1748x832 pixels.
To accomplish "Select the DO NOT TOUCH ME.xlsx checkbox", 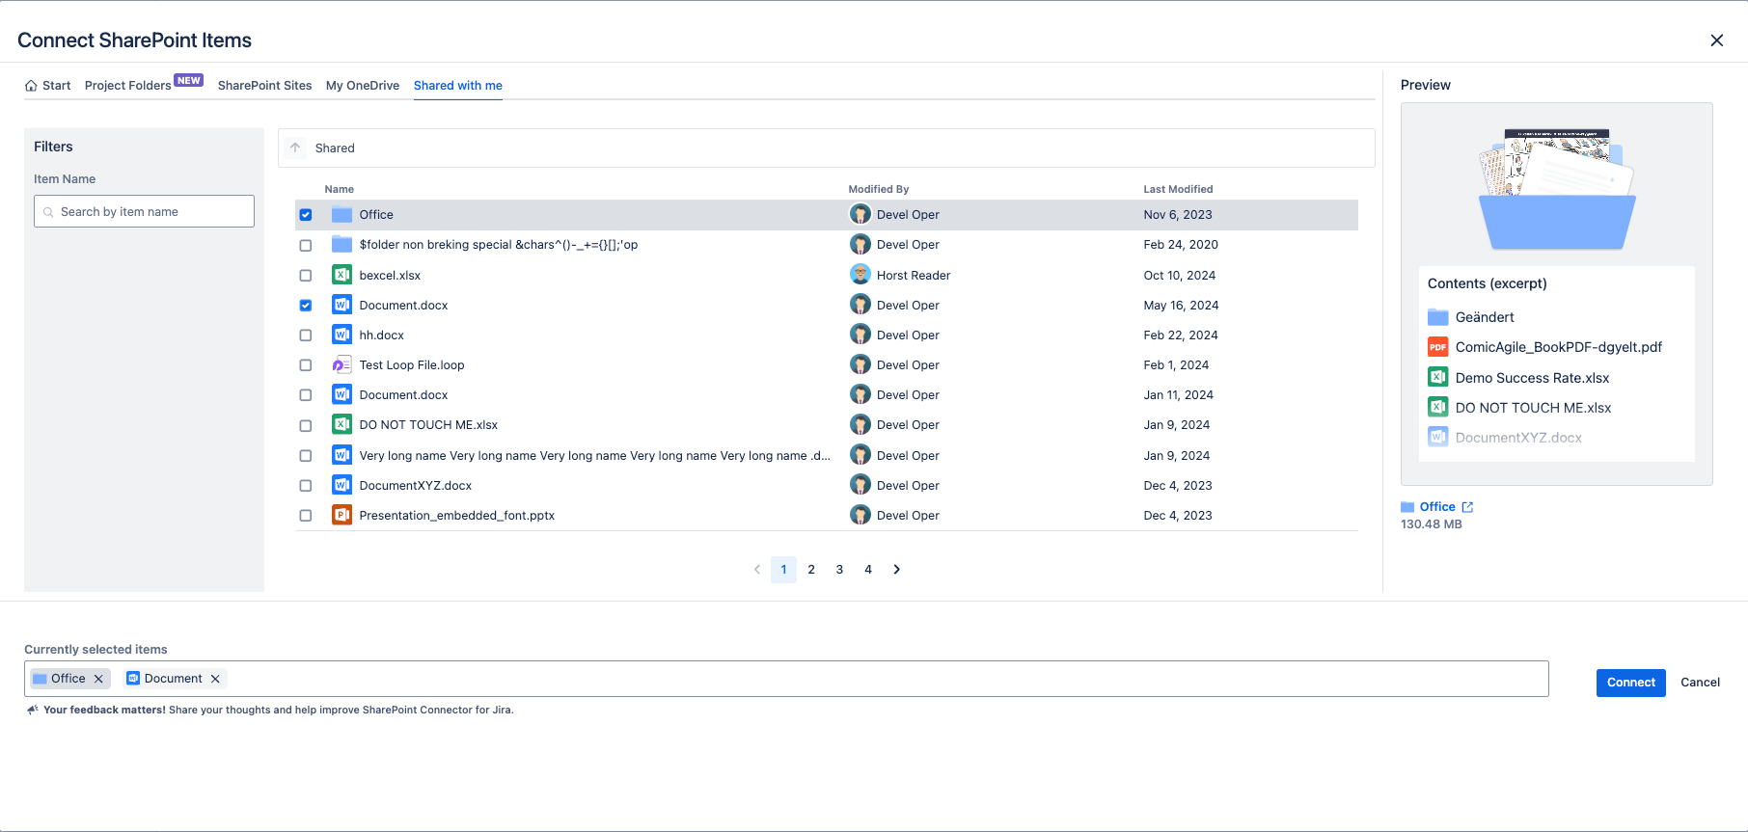I will coord(306,425).
